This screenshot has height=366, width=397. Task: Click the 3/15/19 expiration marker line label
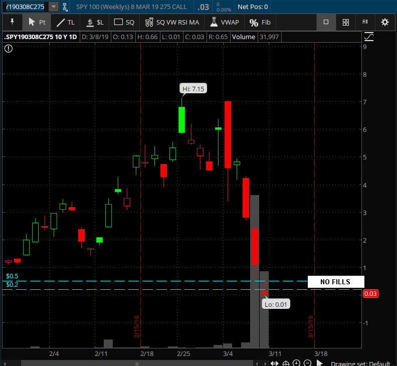[x=311, y=326]
